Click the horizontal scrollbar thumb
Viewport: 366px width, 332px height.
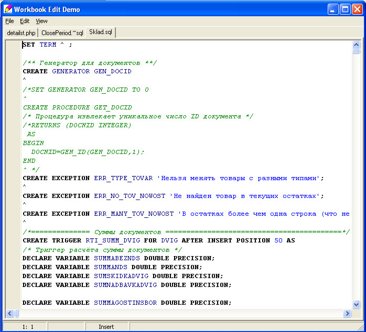pos(16,313)
